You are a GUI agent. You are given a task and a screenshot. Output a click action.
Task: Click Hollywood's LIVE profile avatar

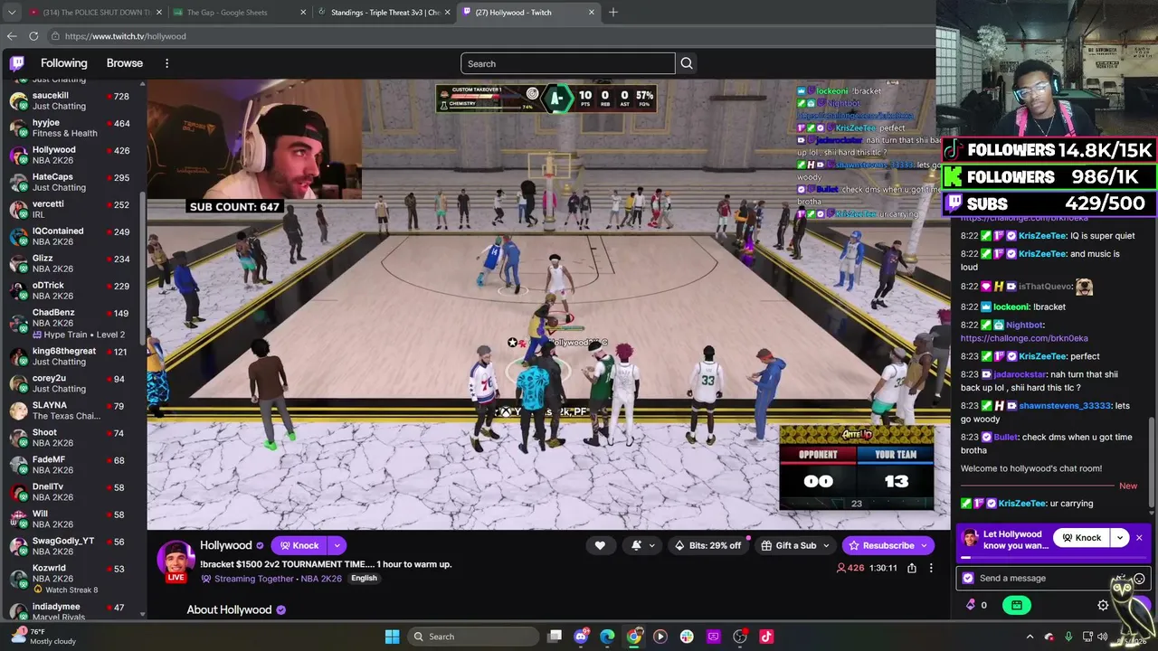coord(176,560)
